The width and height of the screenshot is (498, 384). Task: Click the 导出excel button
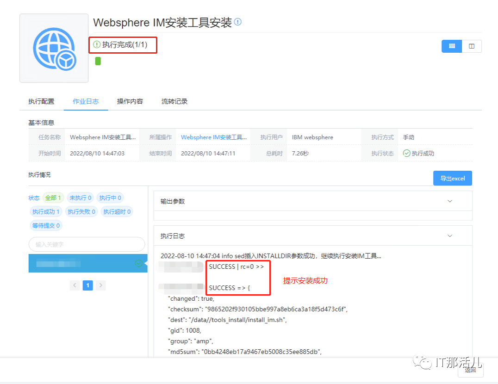point(453,178)
